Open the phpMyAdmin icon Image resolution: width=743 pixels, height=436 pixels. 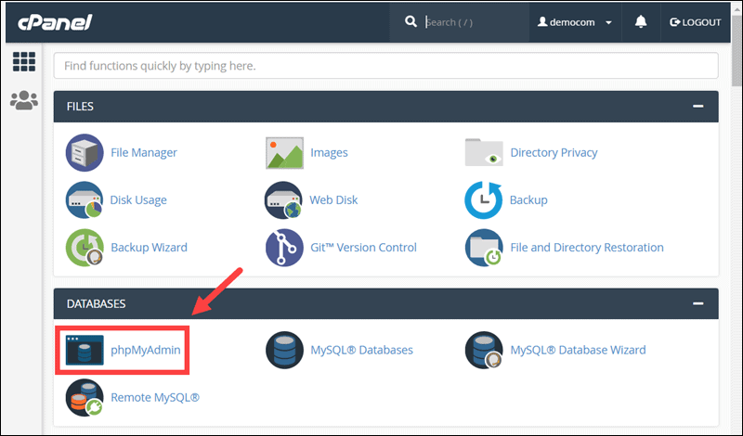pos(85,350)
